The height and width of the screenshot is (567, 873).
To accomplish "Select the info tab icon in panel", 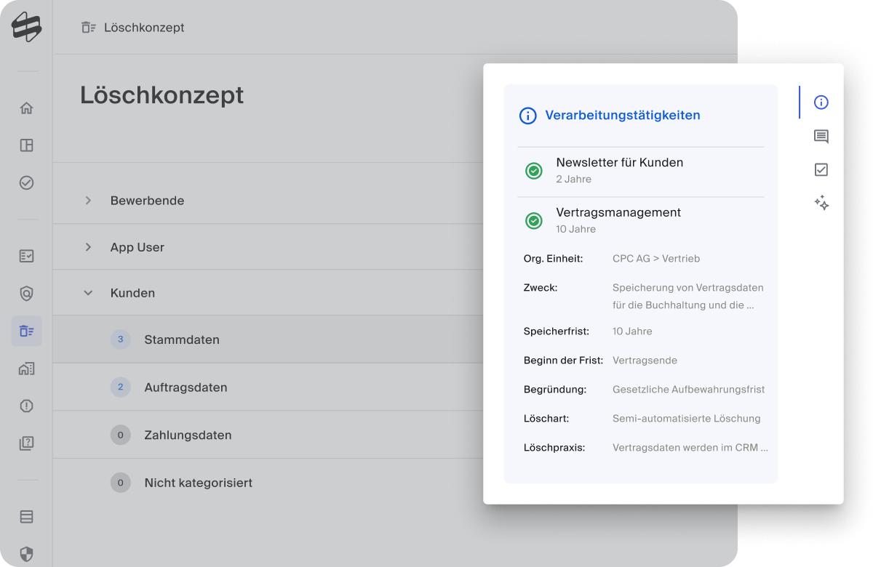I will 821,102.
